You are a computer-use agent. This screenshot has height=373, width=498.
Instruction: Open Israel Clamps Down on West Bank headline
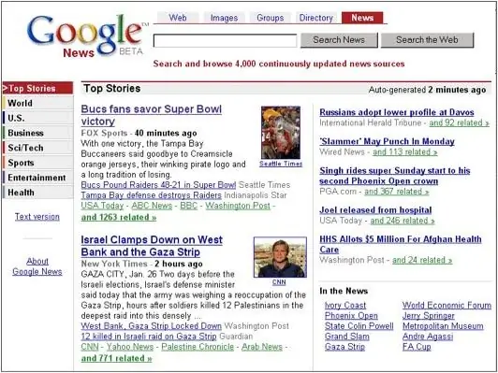click(152, 246)
